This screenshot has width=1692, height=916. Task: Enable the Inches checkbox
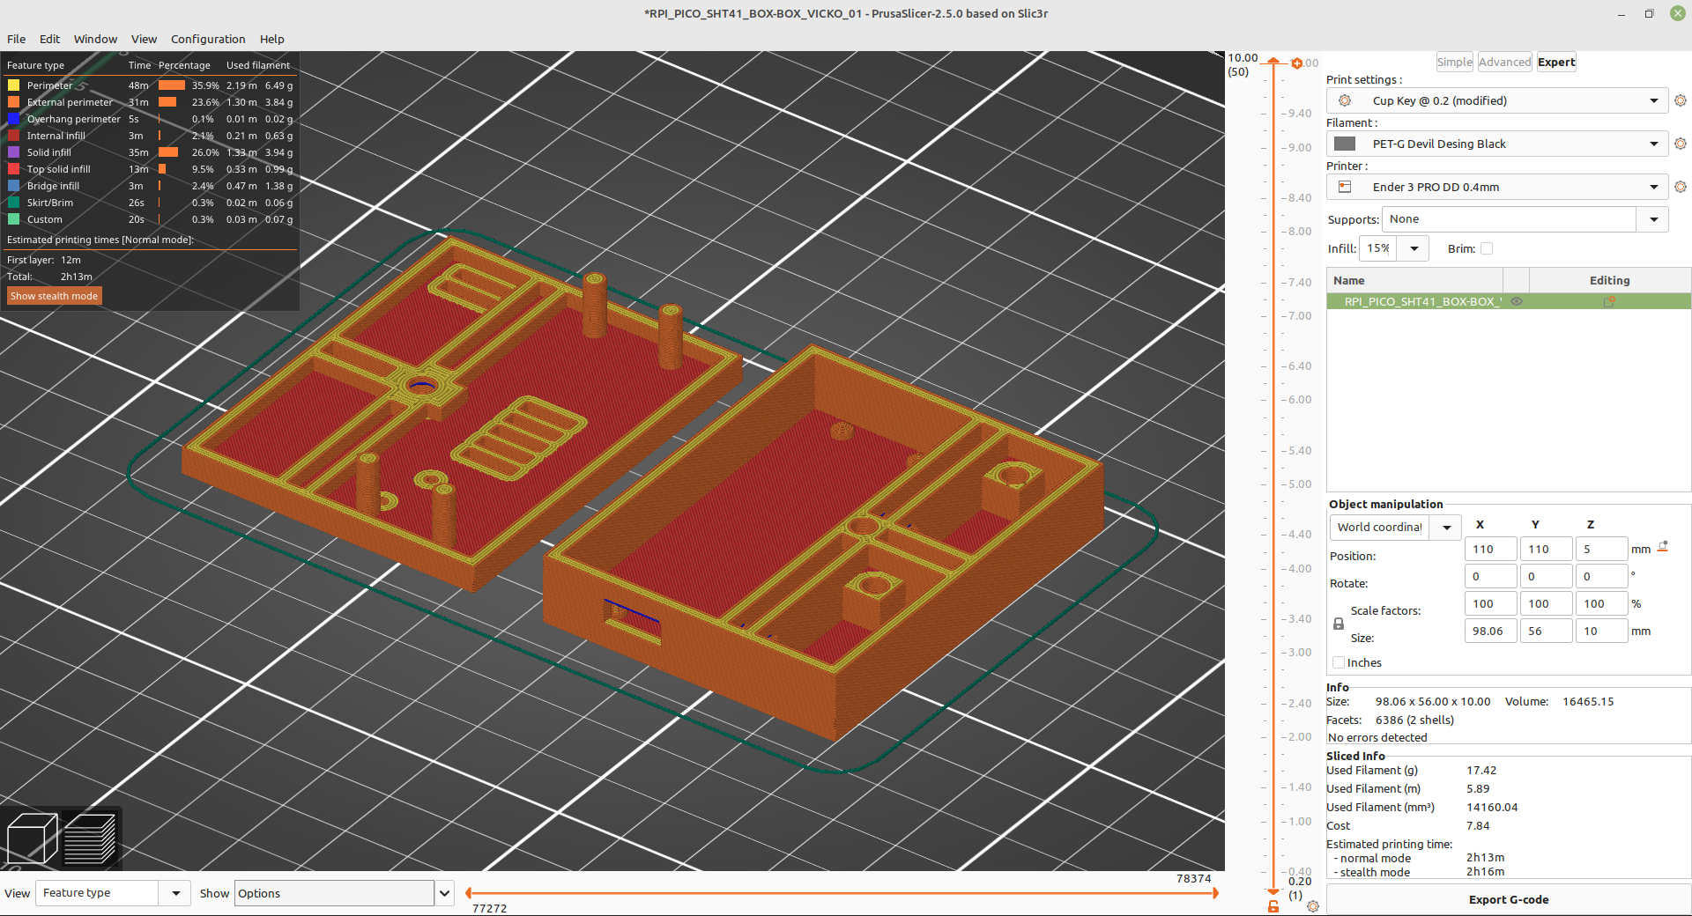[x=1339, y=662]
